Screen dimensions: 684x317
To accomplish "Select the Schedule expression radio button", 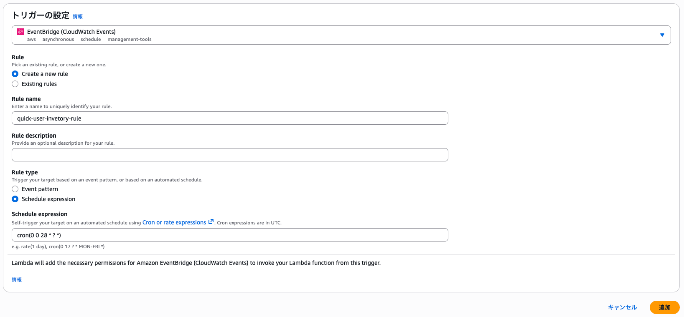I will click(x=15, y=199).
